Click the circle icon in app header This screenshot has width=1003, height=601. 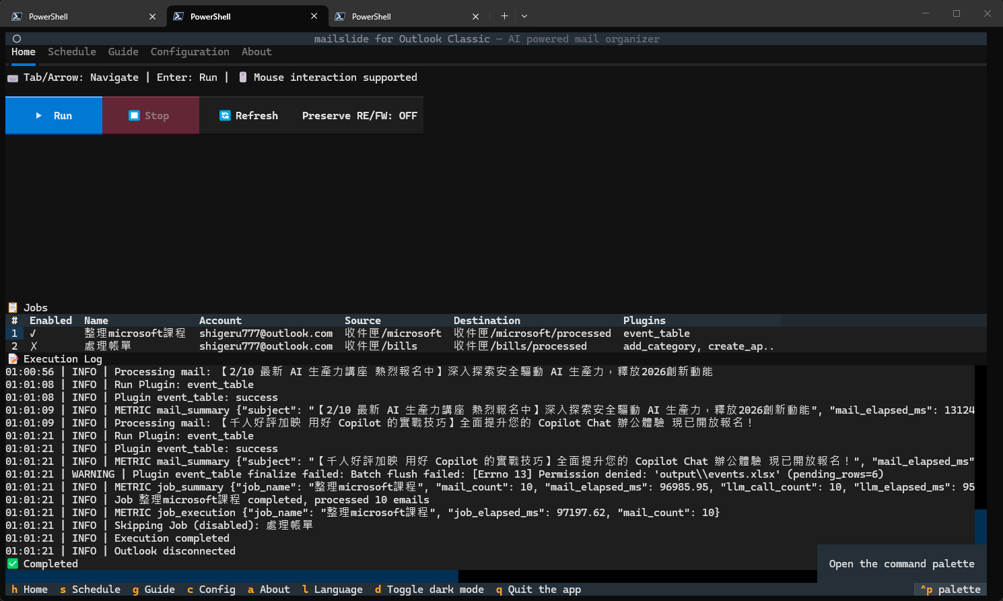pyautogui.click(x=17, y=39)
